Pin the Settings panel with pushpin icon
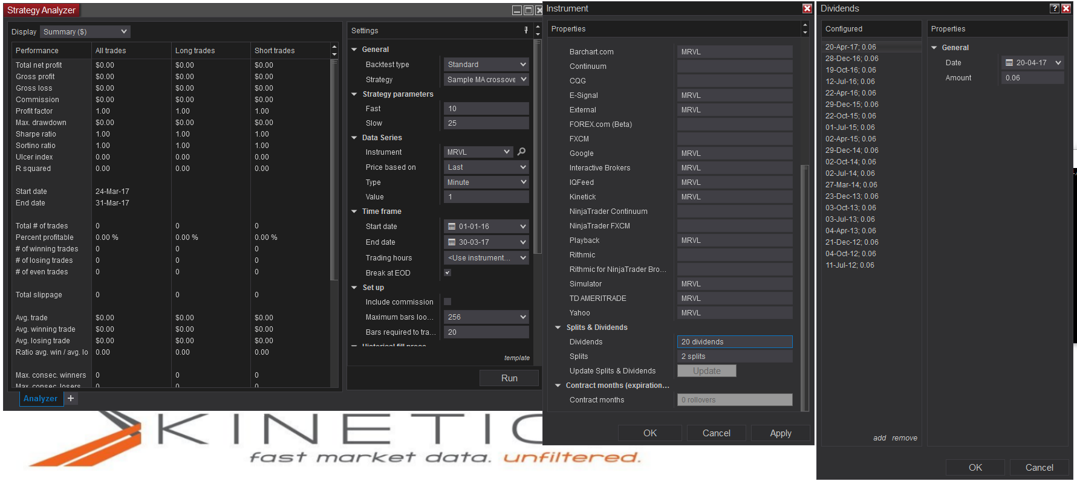The image size is (1077, 484). point(526,30)
